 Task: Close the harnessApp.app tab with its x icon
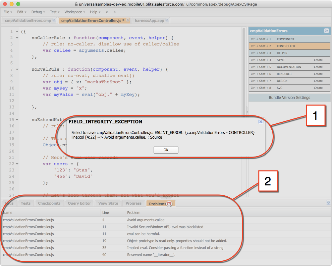167,20
